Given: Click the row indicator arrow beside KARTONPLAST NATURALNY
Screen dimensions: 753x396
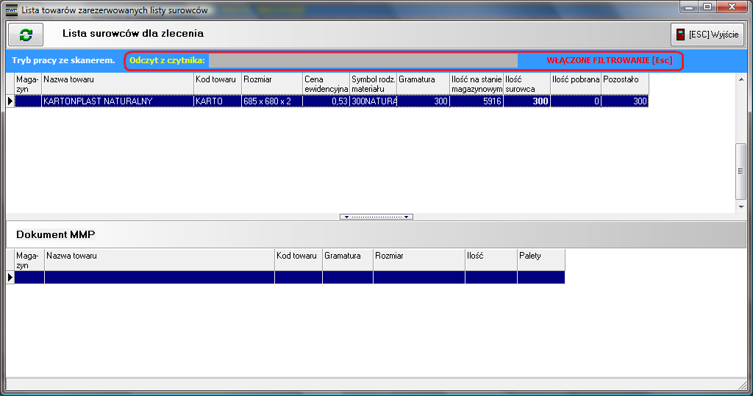Looking at the screenshot, I should tap(10, 101).
